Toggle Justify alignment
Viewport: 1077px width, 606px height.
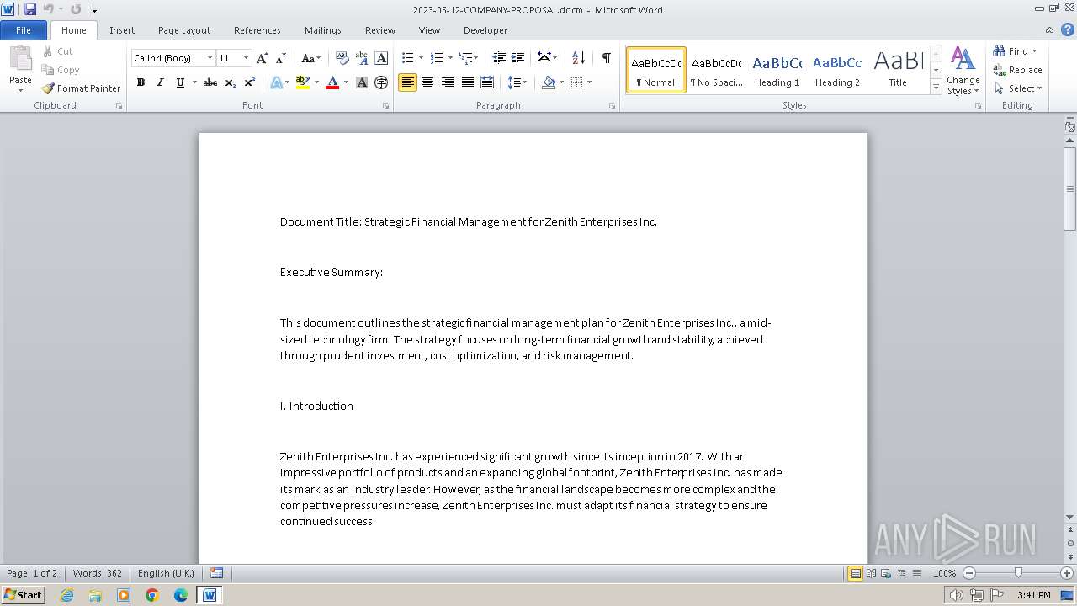[x=467, y=82]
